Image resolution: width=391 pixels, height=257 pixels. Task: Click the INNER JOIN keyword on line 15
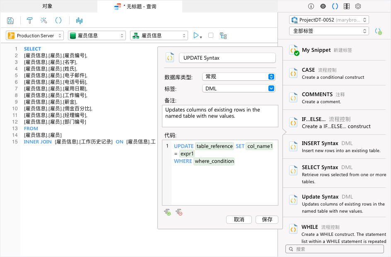tap(38, 142)
